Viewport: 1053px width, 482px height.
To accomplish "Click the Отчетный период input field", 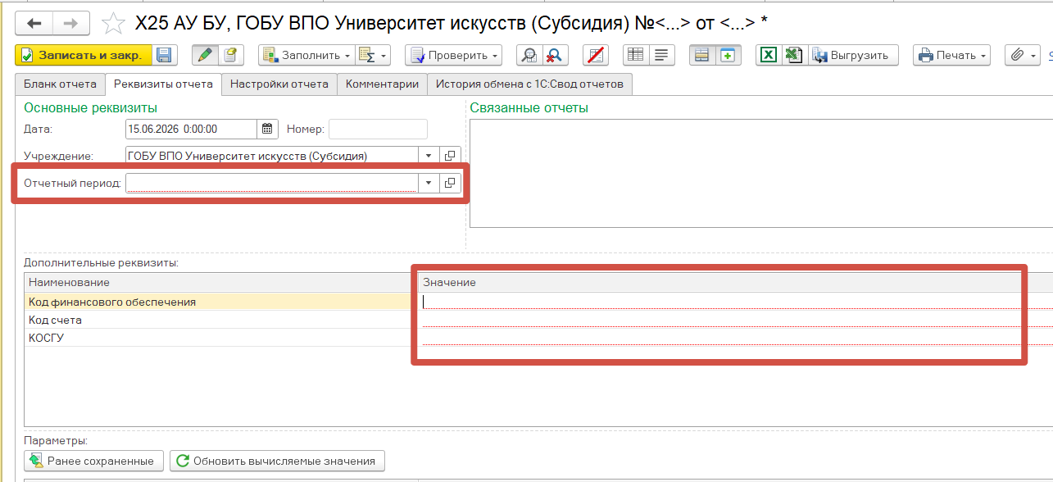I will click(271, 183).
